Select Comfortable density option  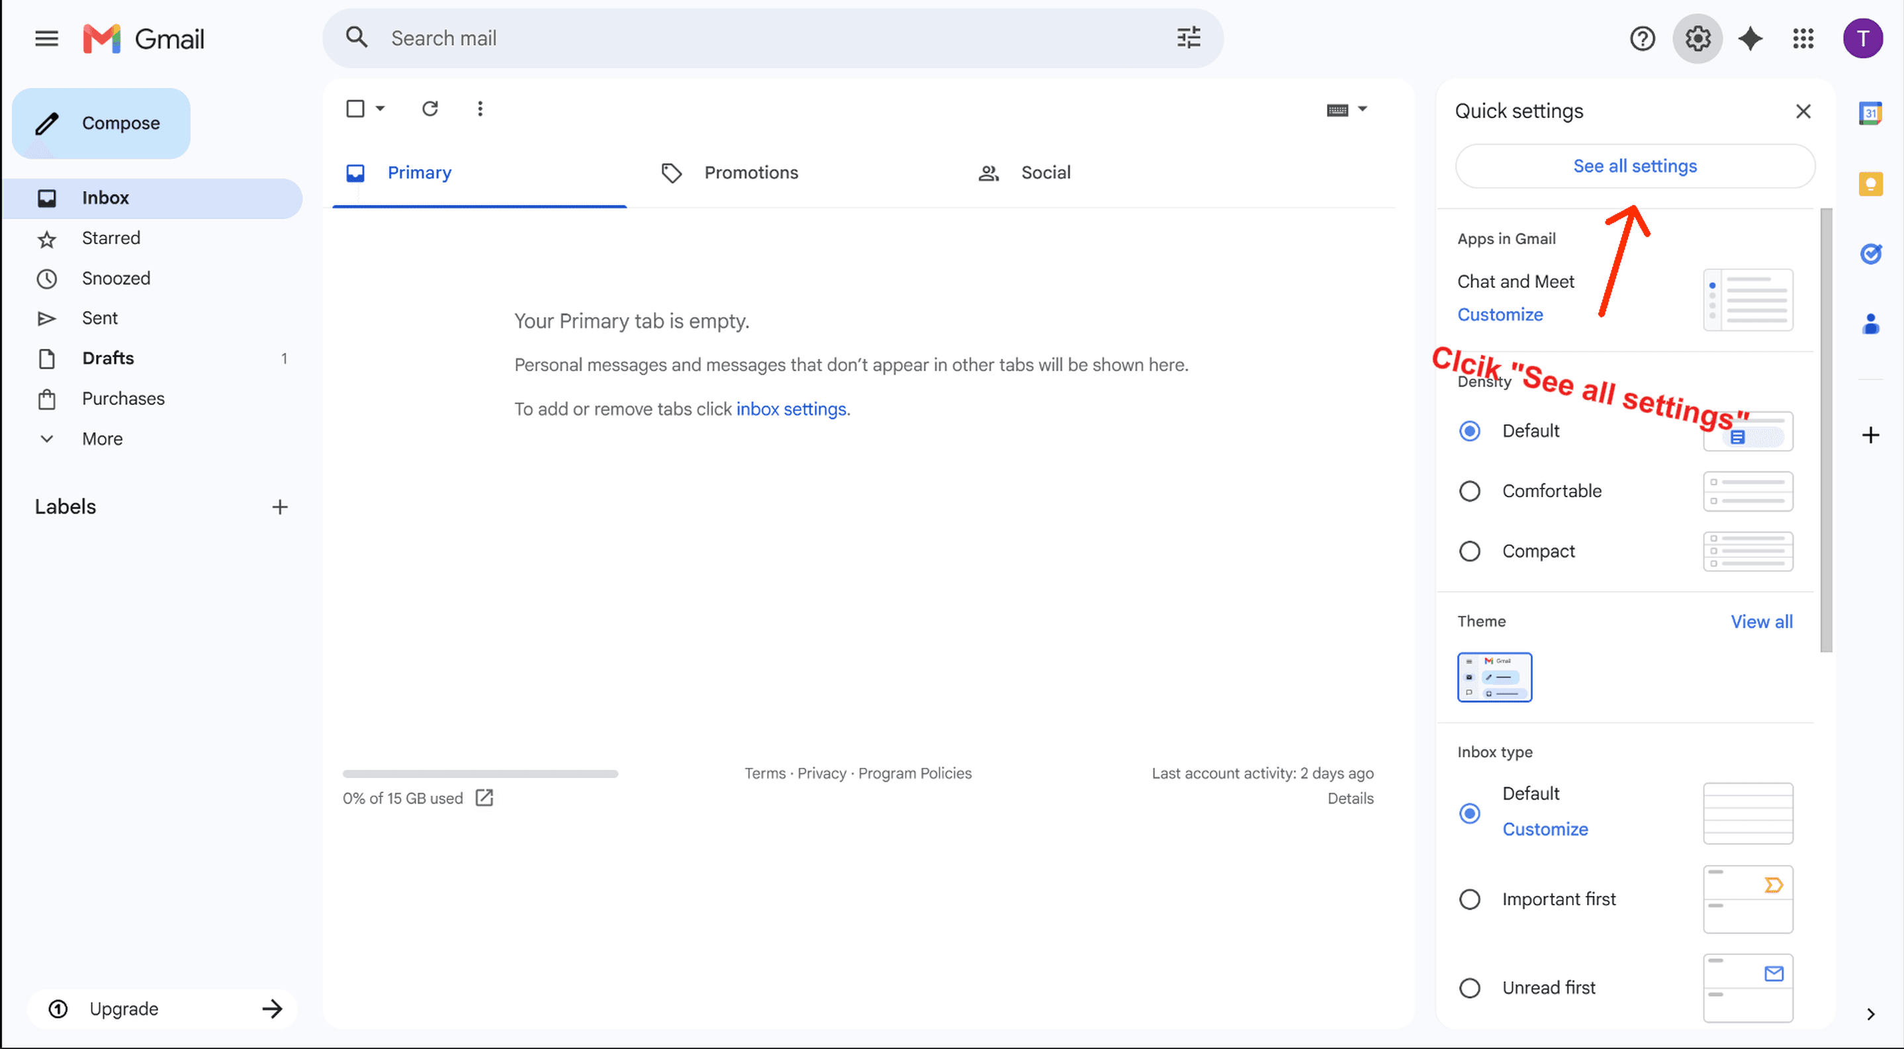click(1469, 491)
